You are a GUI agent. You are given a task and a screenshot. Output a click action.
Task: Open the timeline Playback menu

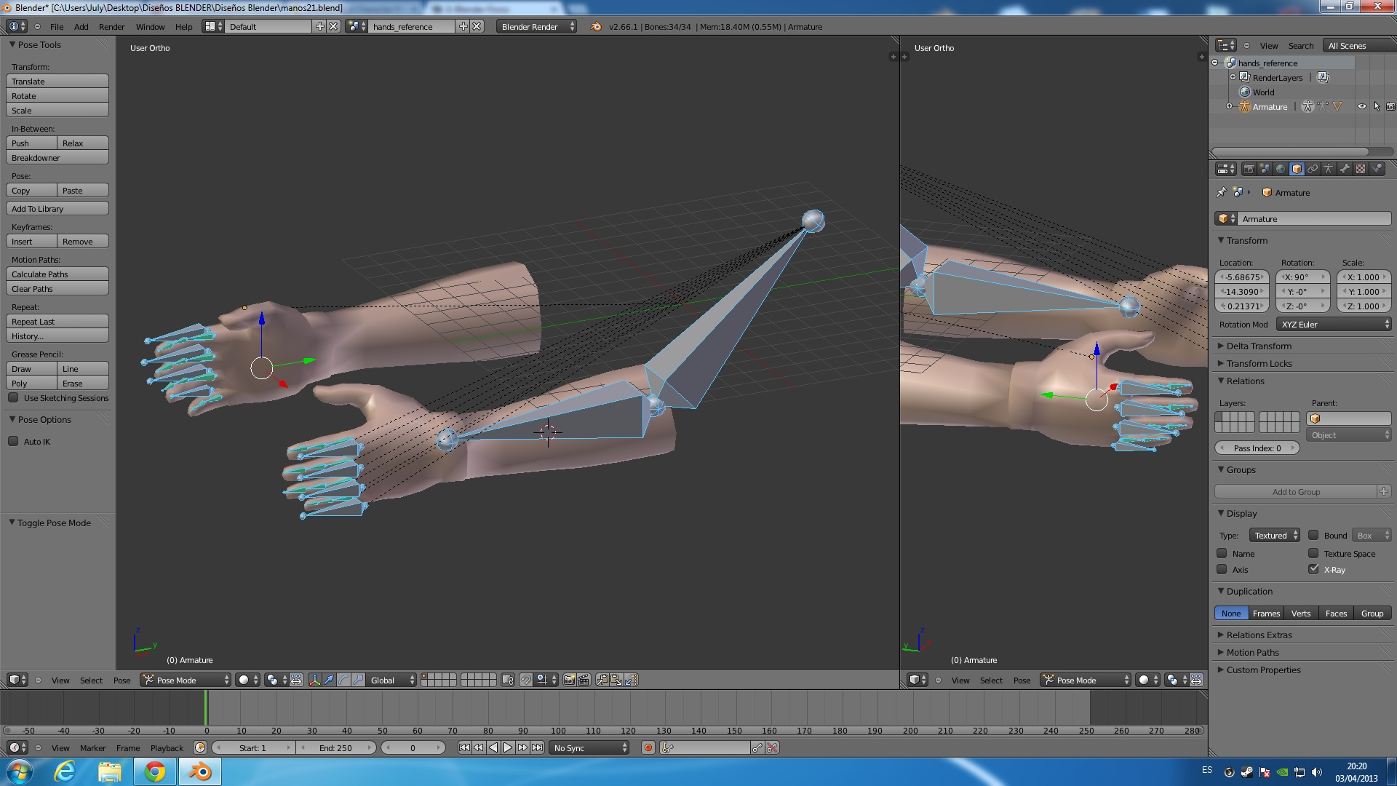click(x=167, y=747)
